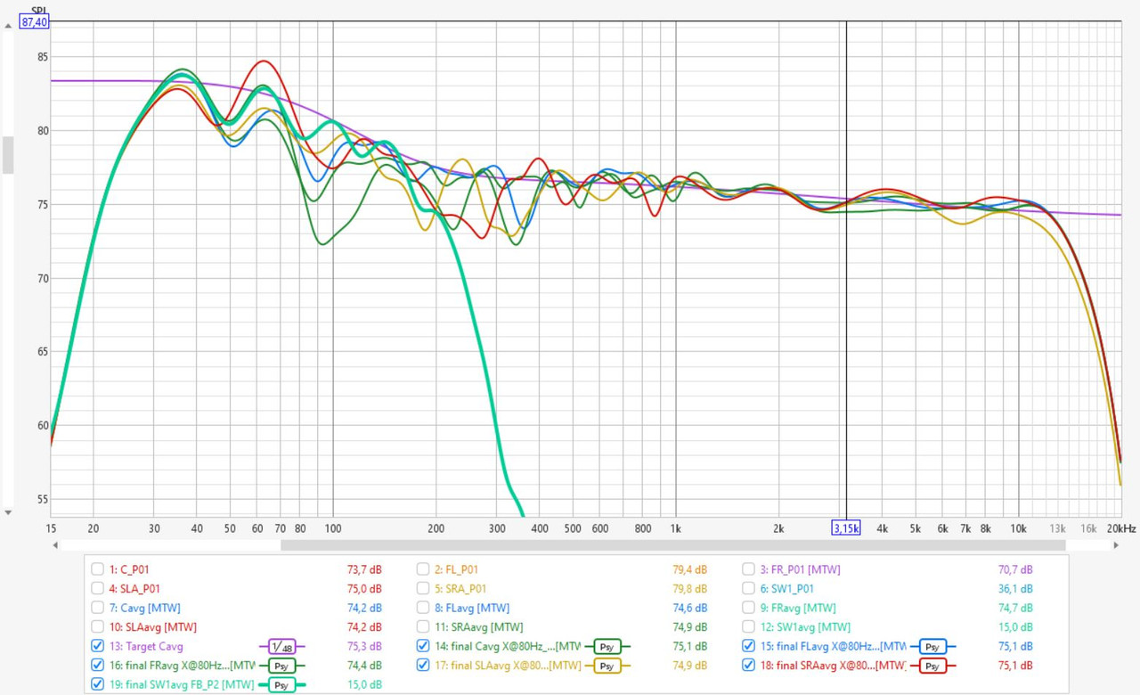Click the 79,8 dB value for SRA_P01

pyautogui.click(x=690, y=588)
